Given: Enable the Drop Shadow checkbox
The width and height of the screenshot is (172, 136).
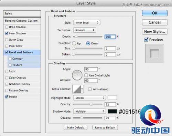Looking at the screenshot, I should [x=7, y=27].
